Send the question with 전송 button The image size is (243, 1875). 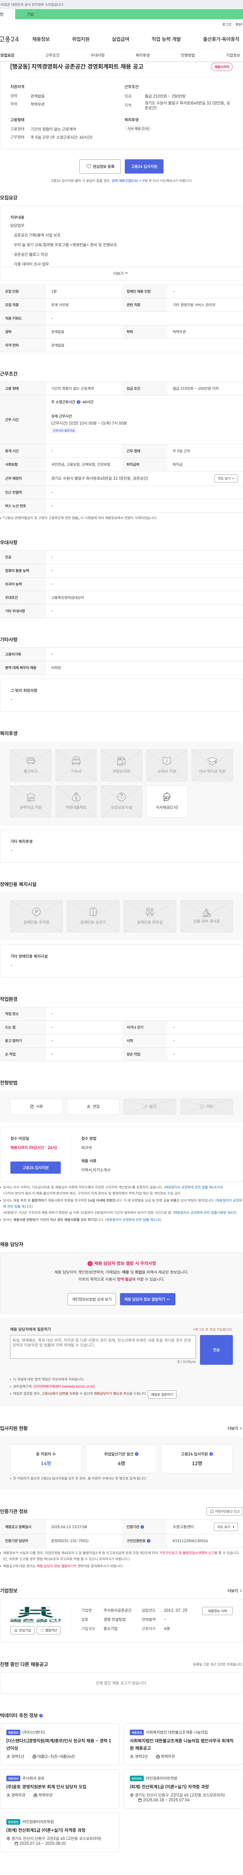coord(216,1350)
